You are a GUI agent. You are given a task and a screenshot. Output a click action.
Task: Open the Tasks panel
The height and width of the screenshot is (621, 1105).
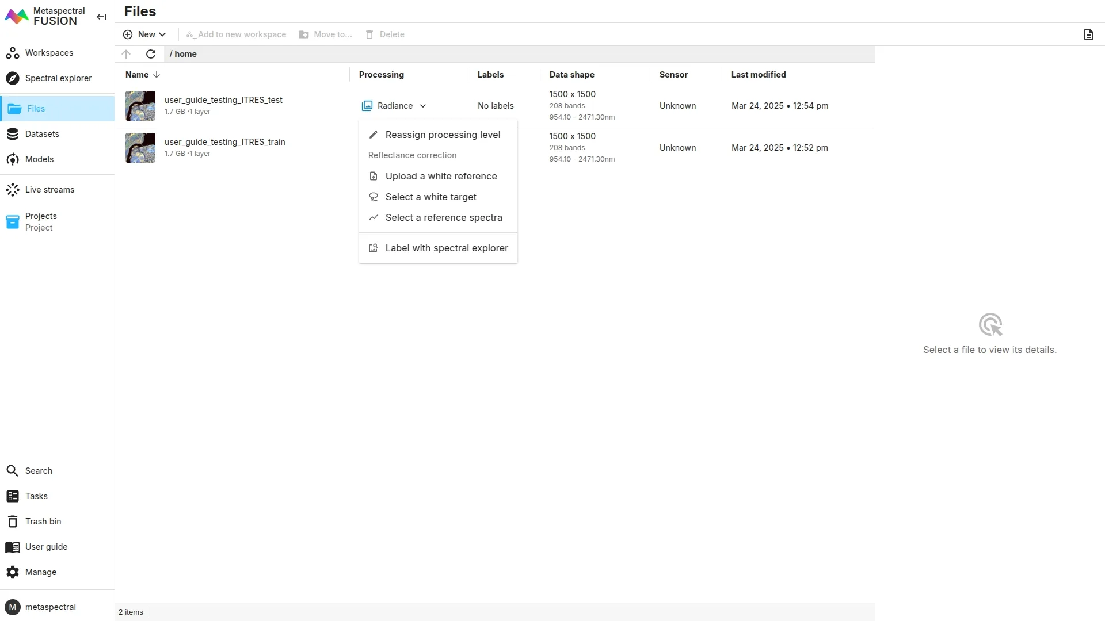[36, 496]
